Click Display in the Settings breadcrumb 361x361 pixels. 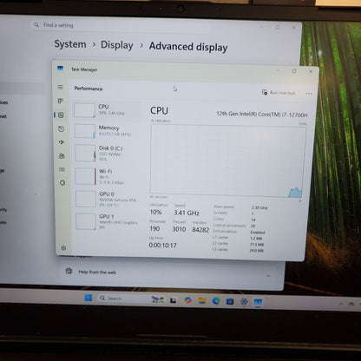pyautogui.click(x=117, y=45)
